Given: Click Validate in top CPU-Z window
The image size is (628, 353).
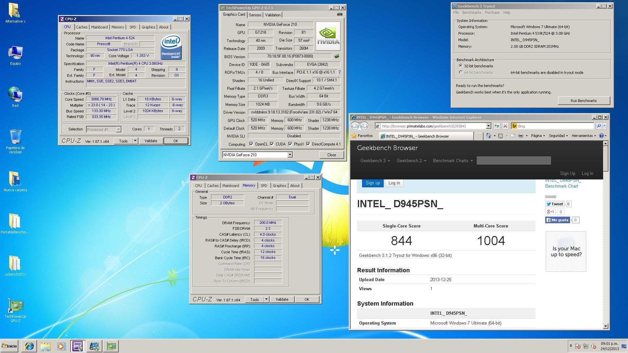Looking at the screenshot, I should 151,141.
